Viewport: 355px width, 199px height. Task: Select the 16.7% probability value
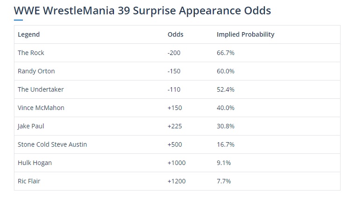(226, 144)
